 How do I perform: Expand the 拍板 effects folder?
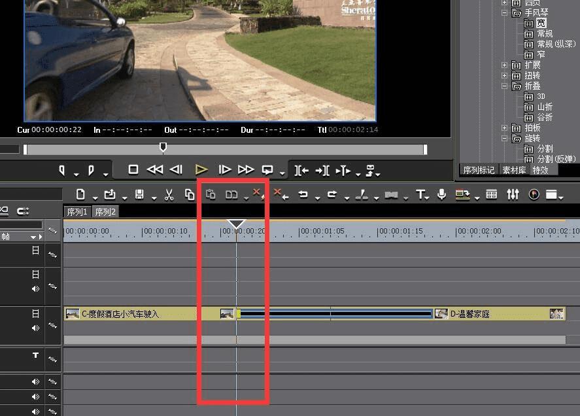coord(504,128)
